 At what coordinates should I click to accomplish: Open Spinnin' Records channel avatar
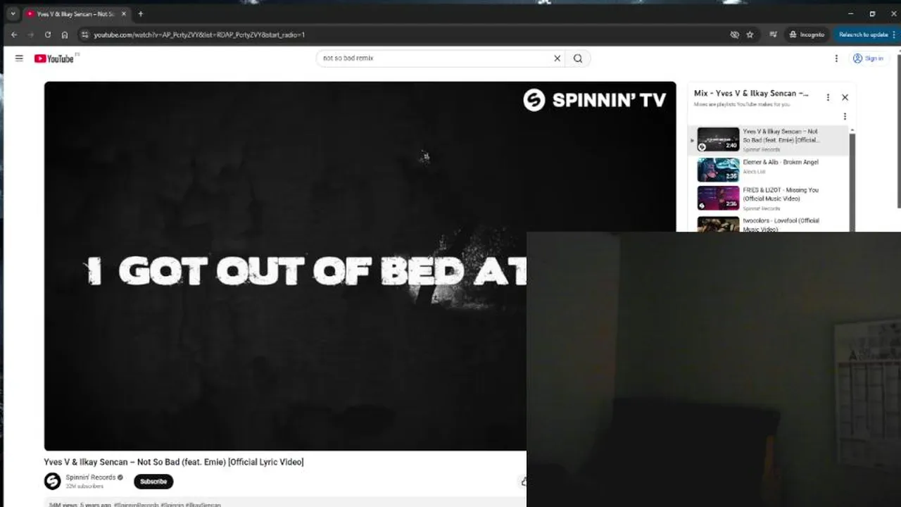pos(52,481)
